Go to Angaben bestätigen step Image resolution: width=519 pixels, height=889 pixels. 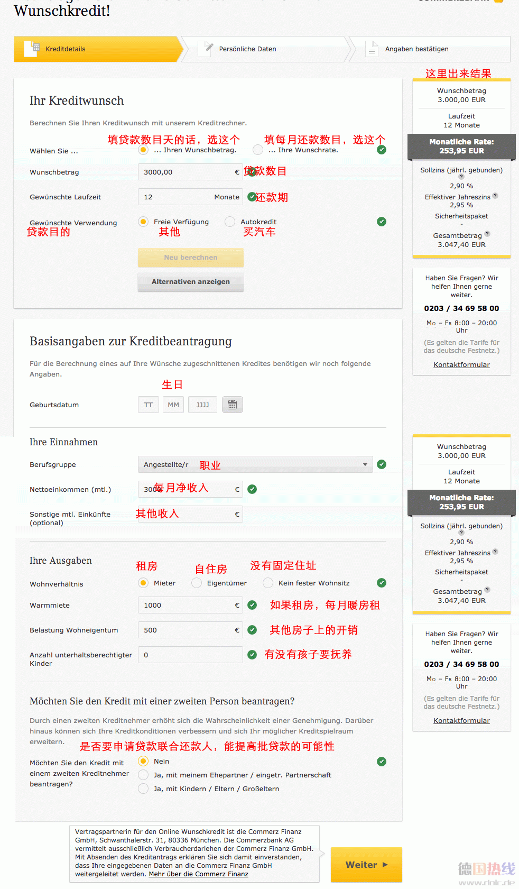click(x=429, y=49)
